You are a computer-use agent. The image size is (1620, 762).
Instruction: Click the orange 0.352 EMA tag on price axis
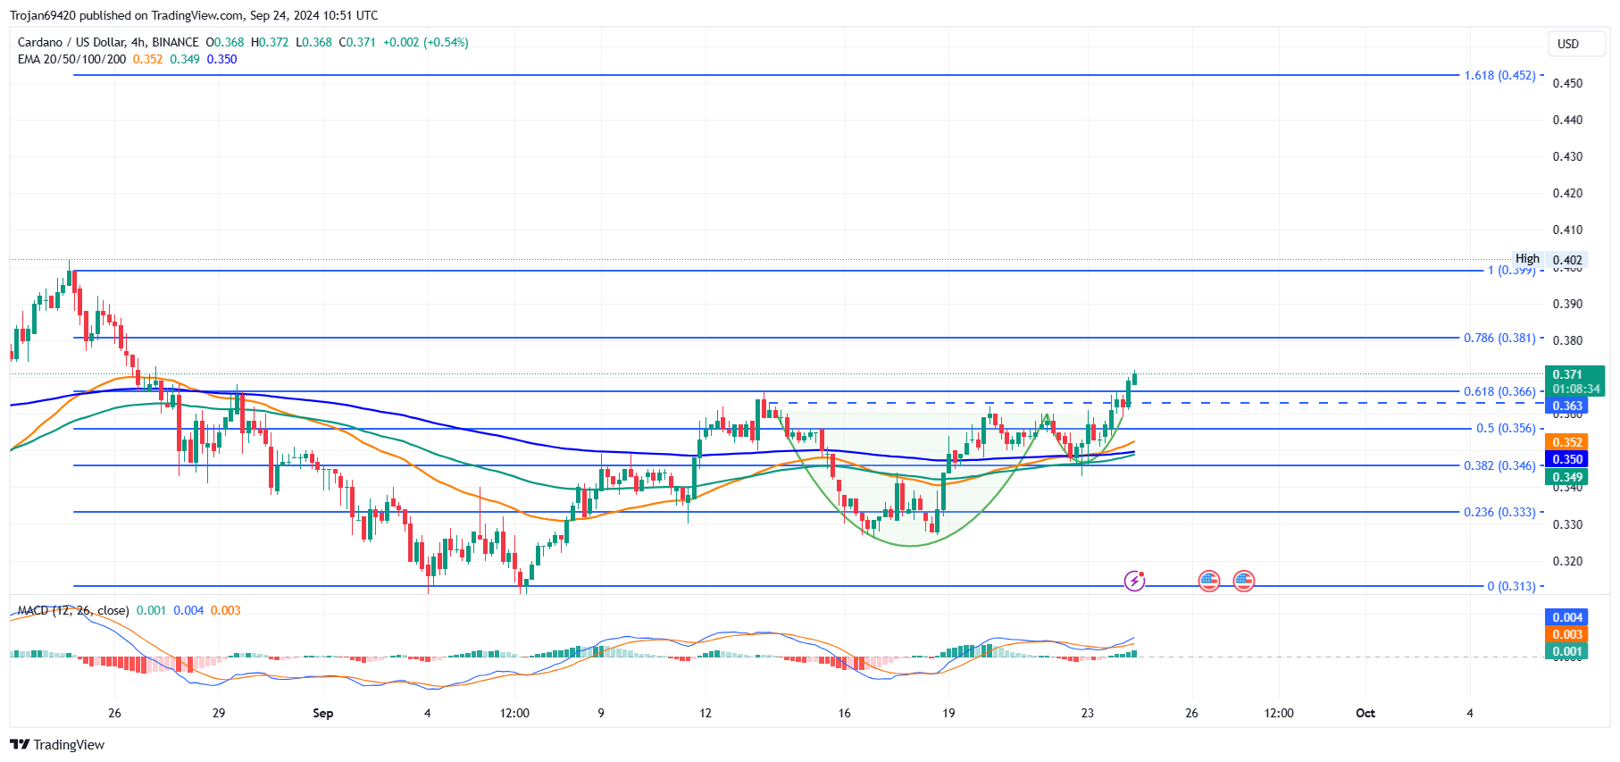point(1567,442)
